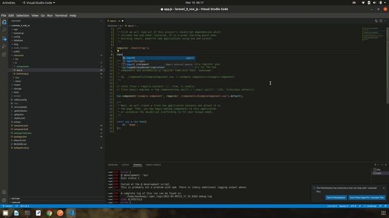Open composer.json in the explorer
Viewport: 389px width, 218px height.
coord(56,125)
